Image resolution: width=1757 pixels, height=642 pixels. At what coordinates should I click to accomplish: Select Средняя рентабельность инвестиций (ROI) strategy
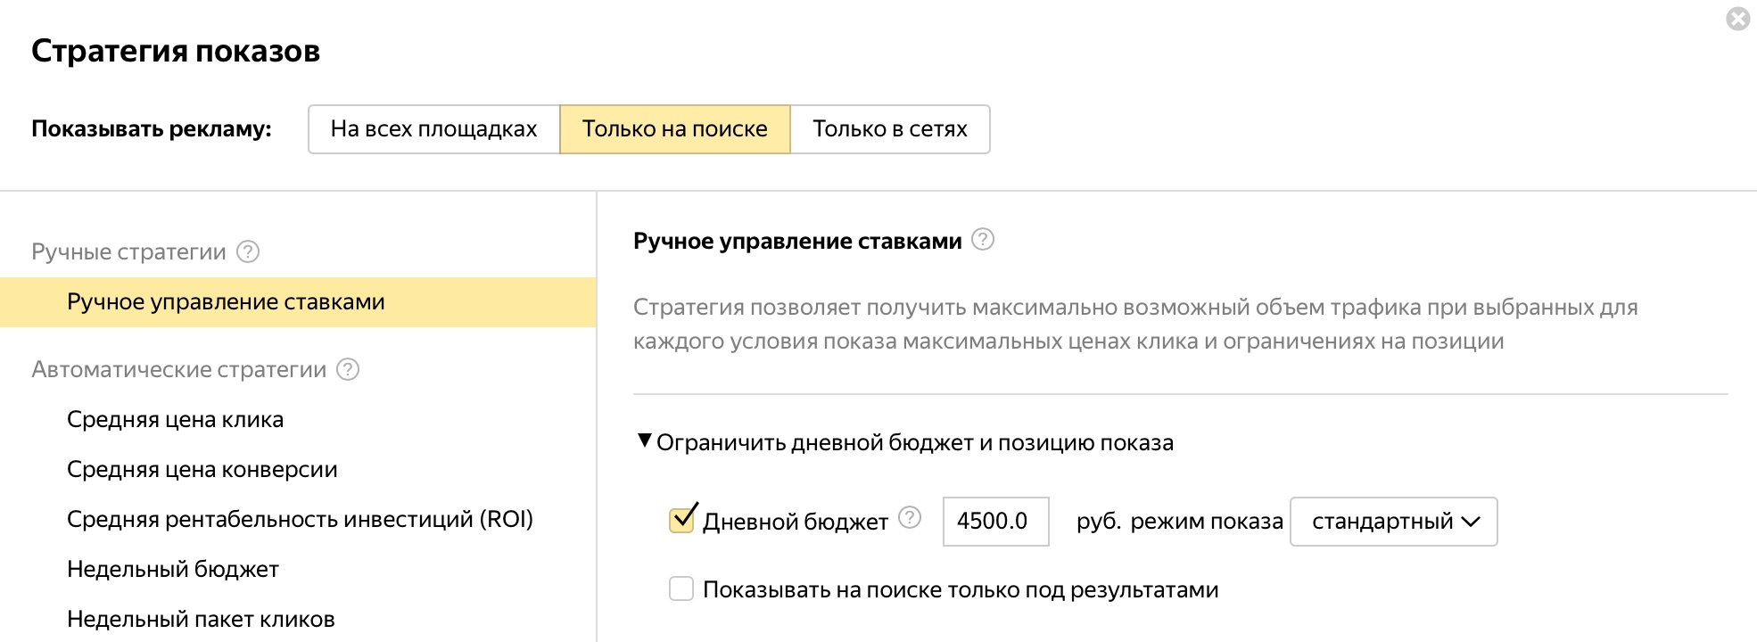pyautogui.click(x=300, y=520)
